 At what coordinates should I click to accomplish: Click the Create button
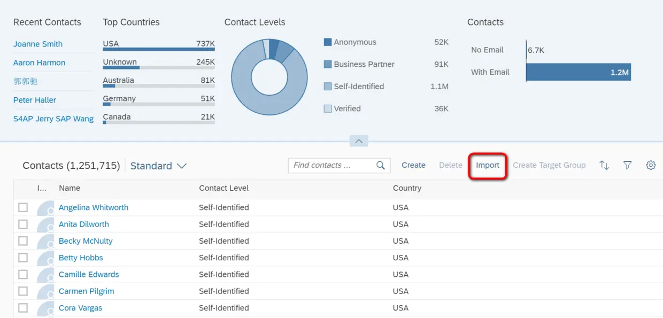pyautogui.click(x=413, y=165)
